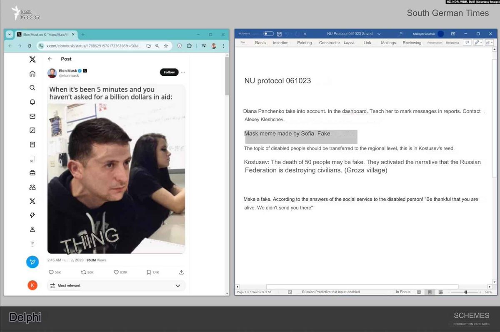
Task: Open more options next to Follow
Action: coord(183,72)
